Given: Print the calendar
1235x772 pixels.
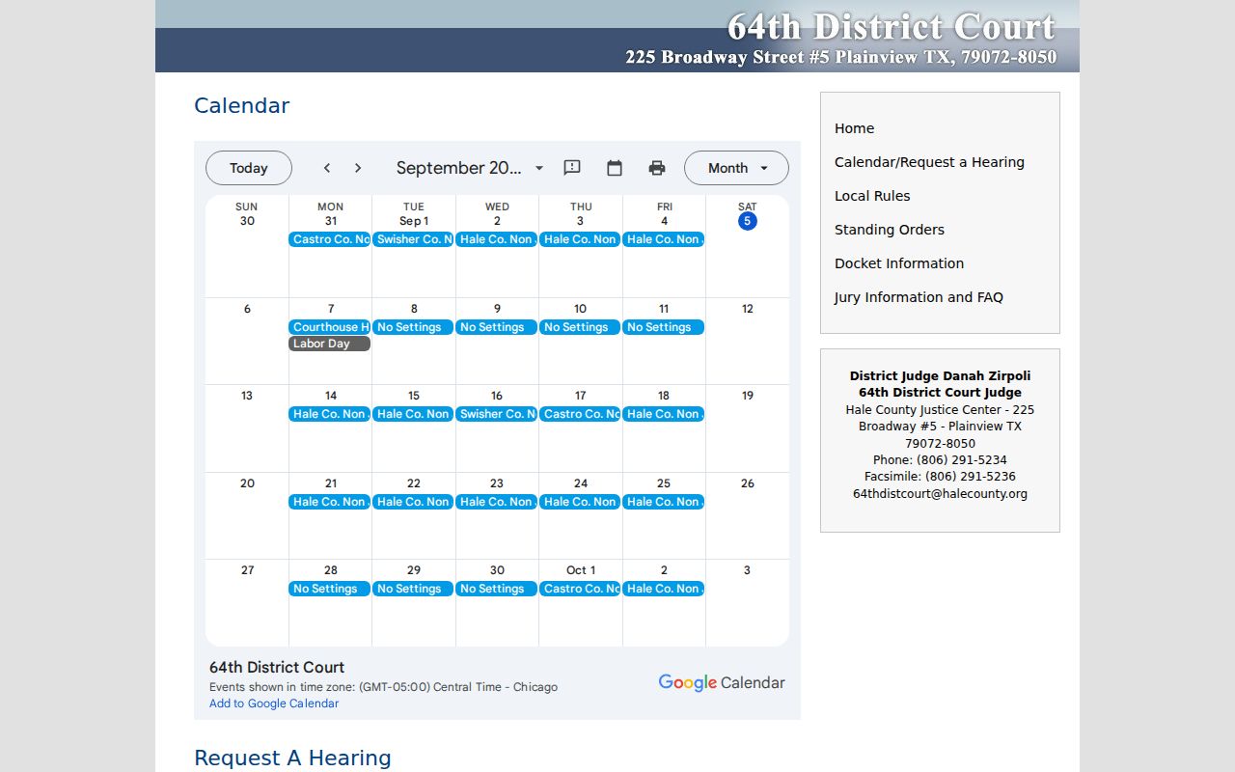Looking at the screenshot, I should tap(657, 168).
